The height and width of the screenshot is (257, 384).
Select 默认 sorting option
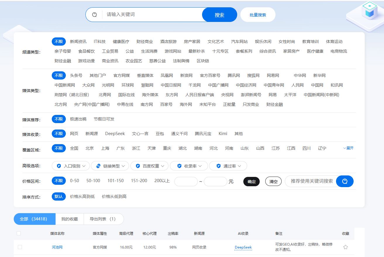(59, 196)
